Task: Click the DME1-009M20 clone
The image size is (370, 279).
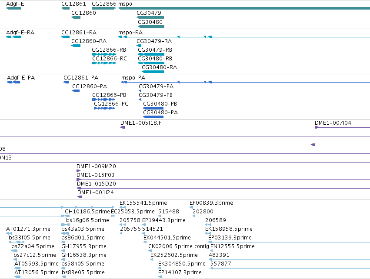Action: (x=223, y=171)
